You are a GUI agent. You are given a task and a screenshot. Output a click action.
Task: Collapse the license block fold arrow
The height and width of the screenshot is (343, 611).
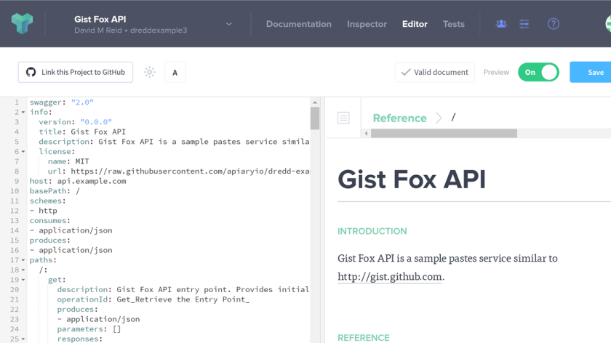click(x=23, y=152)
